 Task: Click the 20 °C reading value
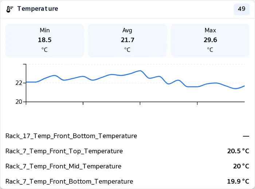click(241, 166)
